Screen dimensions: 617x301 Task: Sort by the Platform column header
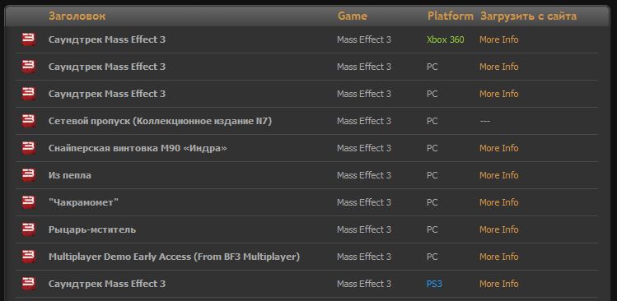[x=451, y=16]
